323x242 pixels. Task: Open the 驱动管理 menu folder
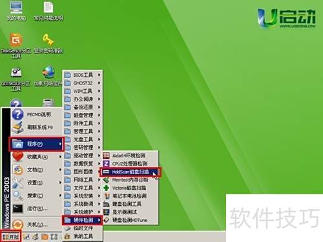click(83, 156)
